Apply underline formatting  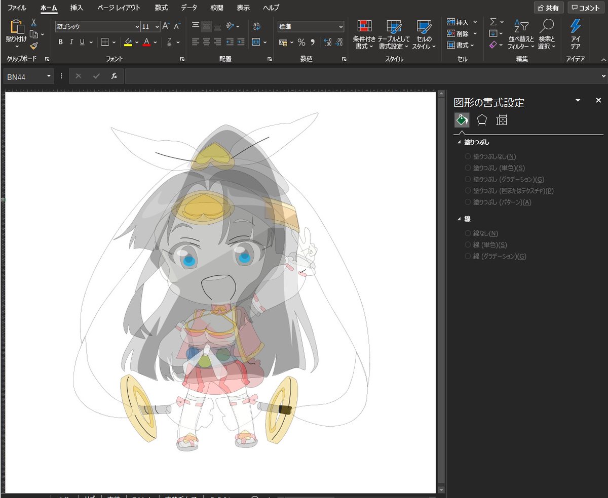82,42
